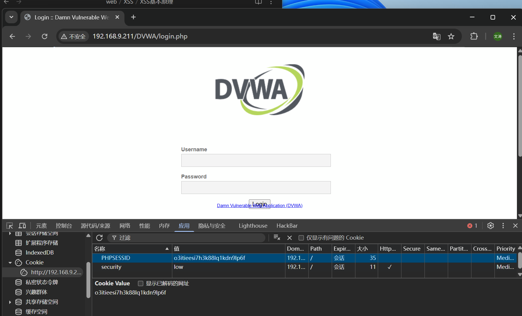The width and height of the screenshot is (522, 316).
Task: Open the Google Translate page icon
Action: click(436, 36)
